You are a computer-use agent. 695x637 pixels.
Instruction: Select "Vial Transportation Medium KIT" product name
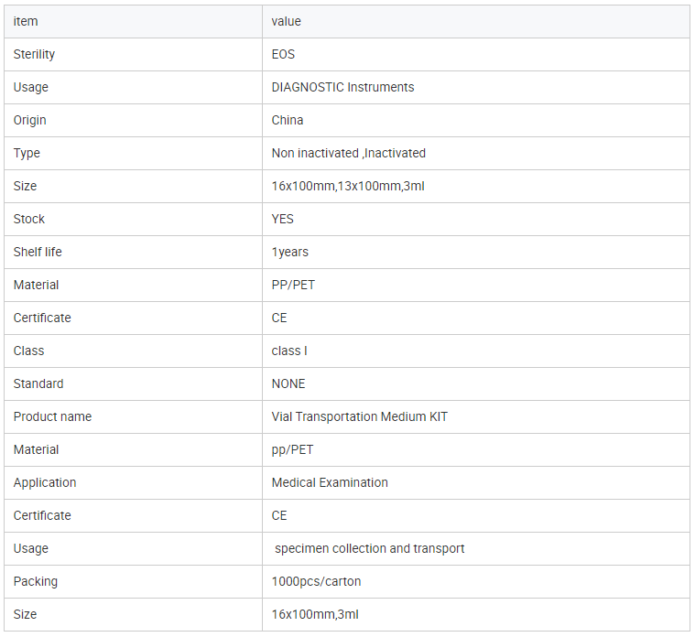pos(359,416)
